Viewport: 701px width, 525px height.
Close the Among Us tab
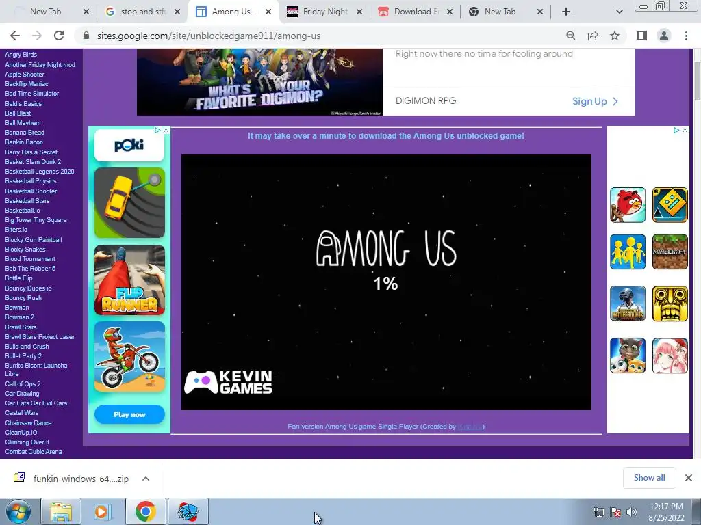pos(268,12)
